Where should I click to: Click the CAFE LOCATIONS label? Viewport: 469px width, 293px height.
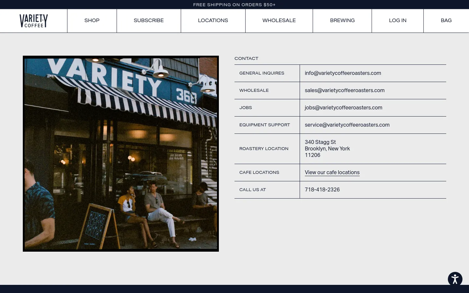tap(259, 173)
